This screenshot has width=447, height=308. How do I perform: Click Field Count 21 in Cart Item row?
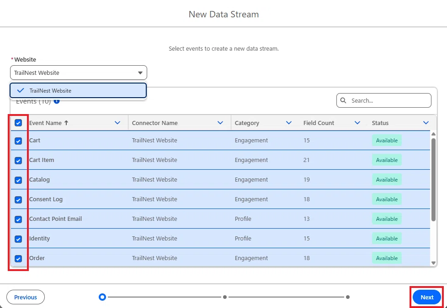coord(307,160)
